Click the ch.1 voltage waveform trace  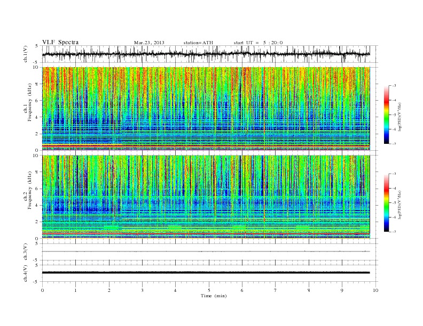coord(206,54)
